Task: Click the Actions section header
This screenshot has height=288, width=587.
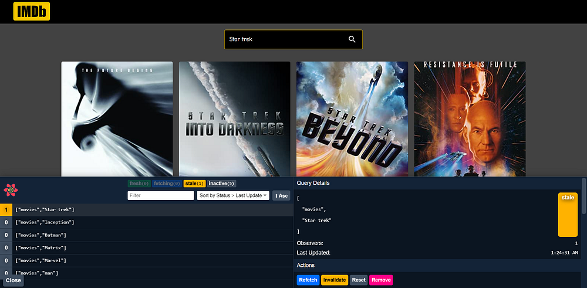Action: [437, 265]
